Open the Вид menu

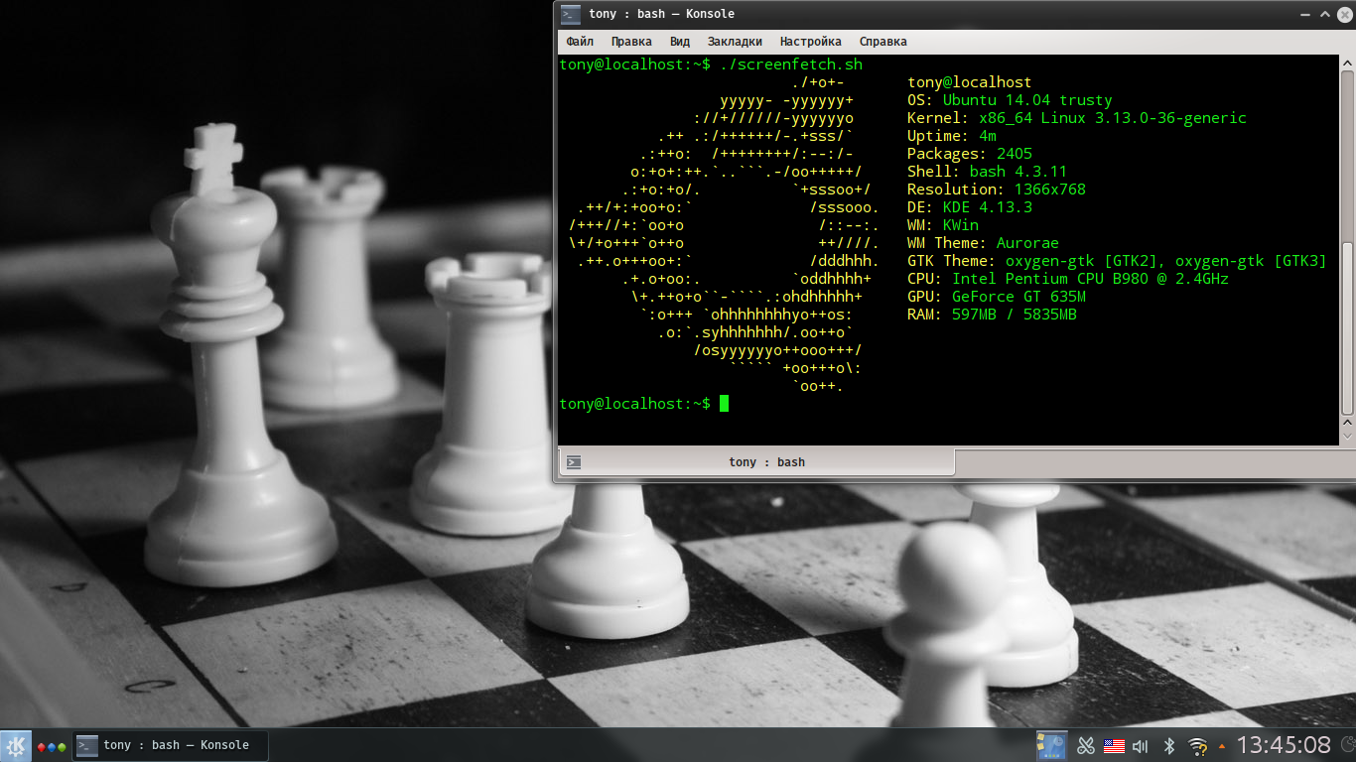pos(679,42)
